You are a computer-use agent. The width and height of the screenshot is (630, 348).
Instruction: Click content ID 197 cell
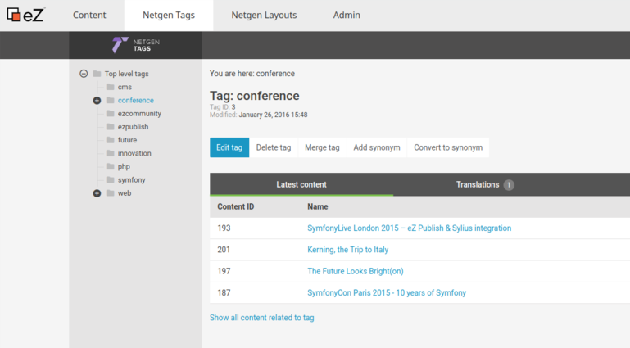click(x=224, y=271)
